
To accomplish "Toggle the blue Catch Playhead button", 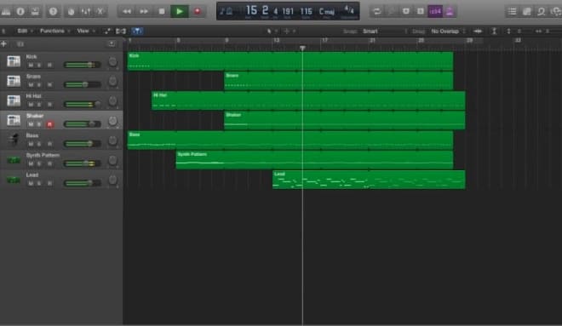I will pos(137,31).
